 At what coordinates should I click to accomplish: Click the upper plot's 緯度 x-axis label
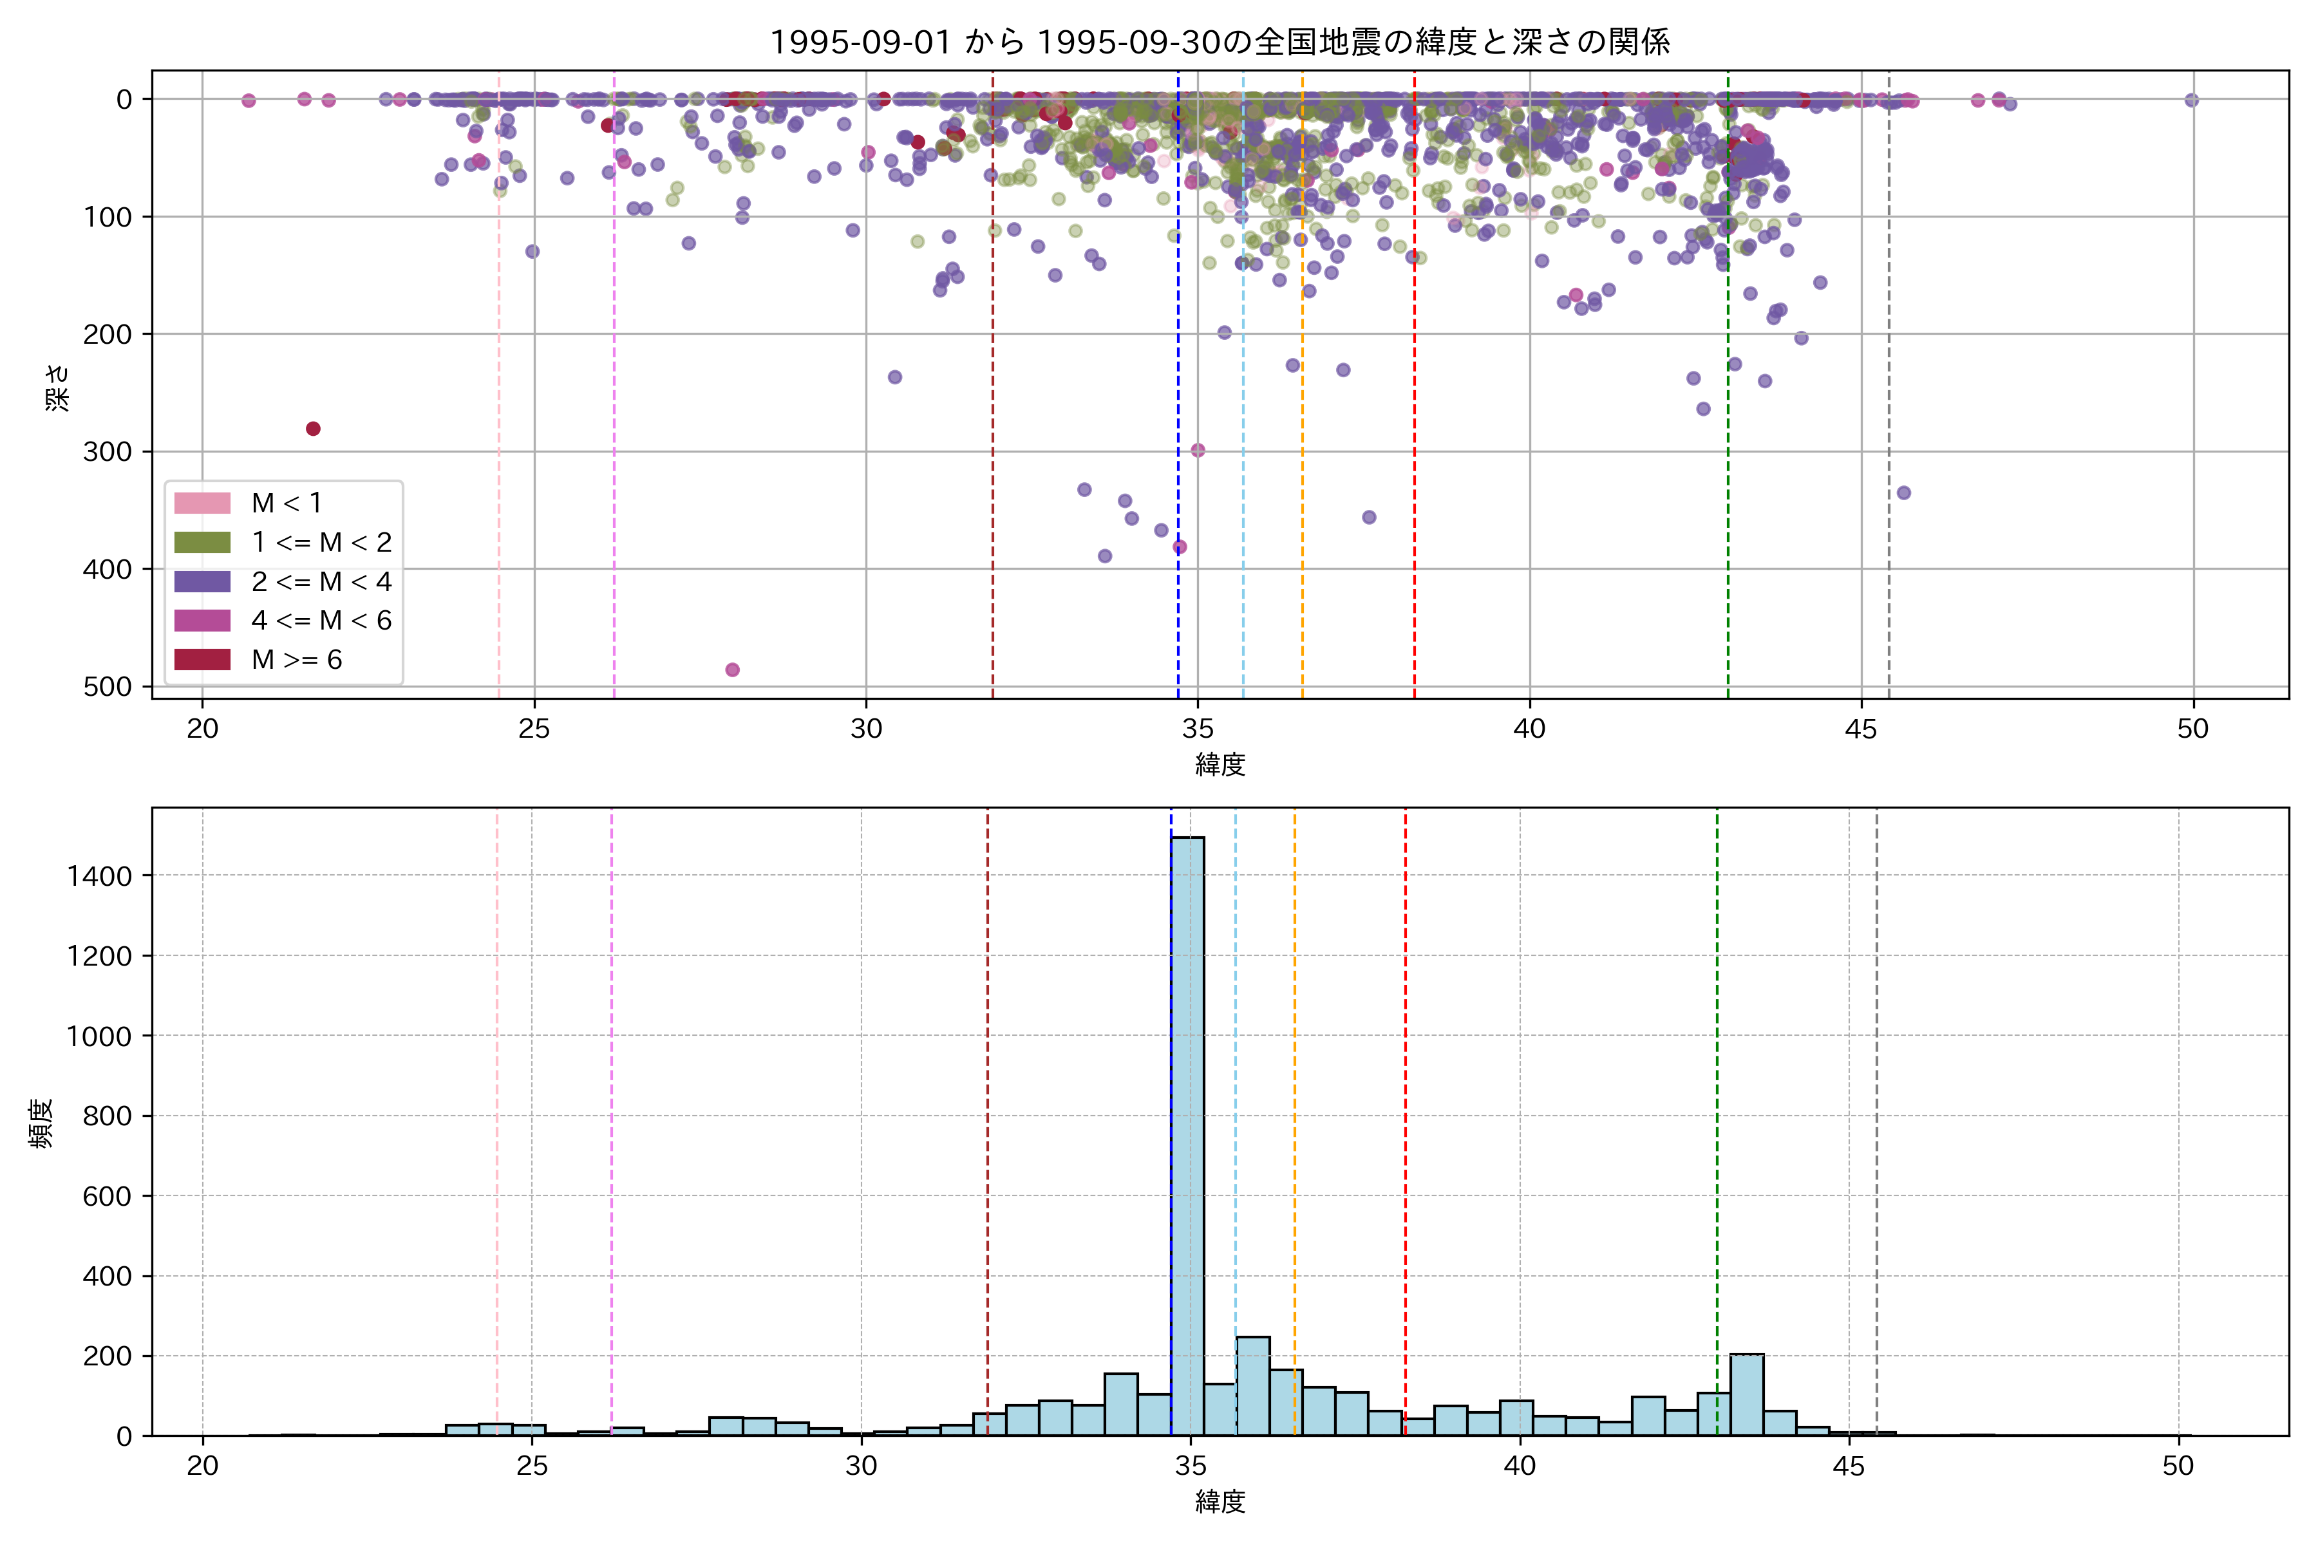tap(1220, 765)
